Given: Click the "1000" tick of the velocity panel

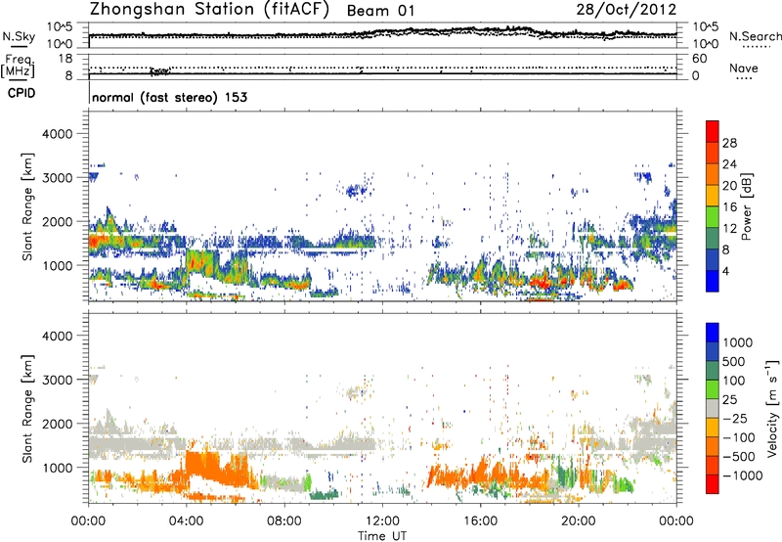Looking at the screenshot, I should pyautogui.click(x=58, y=468).
